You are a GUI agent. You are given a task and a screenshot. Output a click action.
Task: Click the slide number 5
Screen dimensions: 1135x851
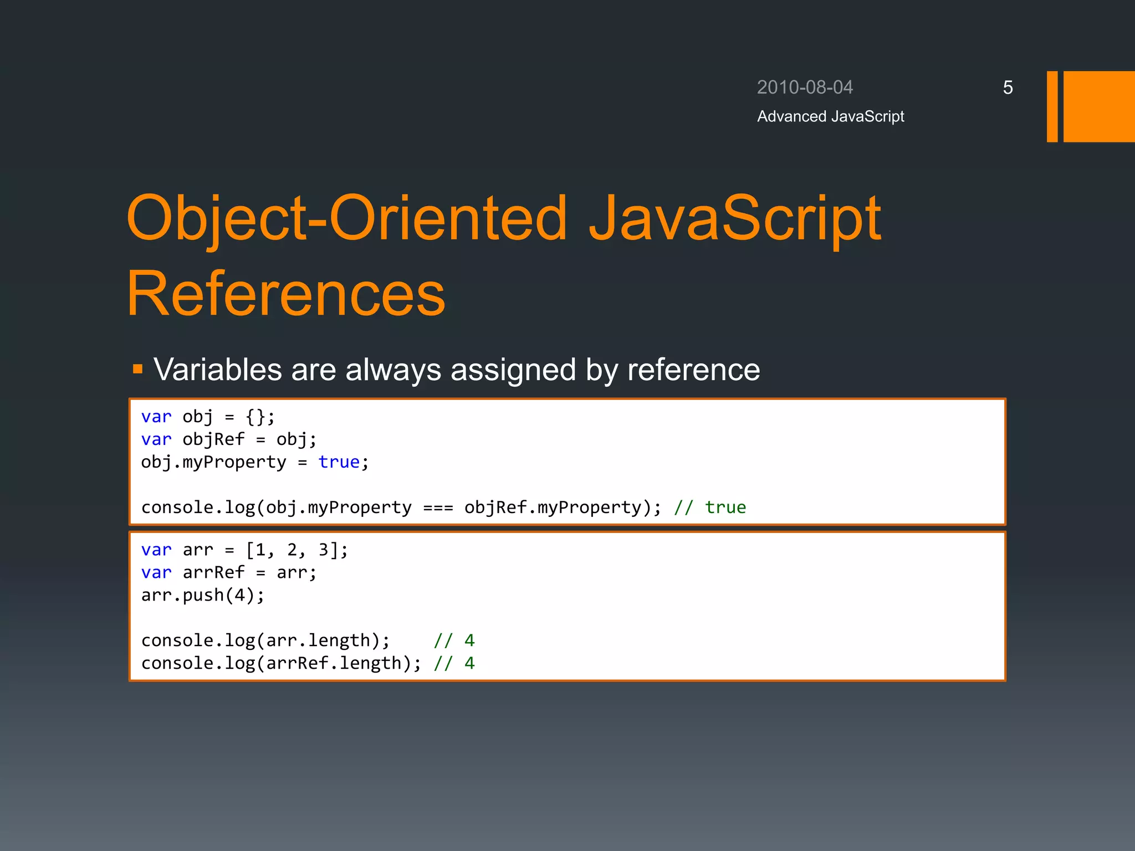point(1008,88)
